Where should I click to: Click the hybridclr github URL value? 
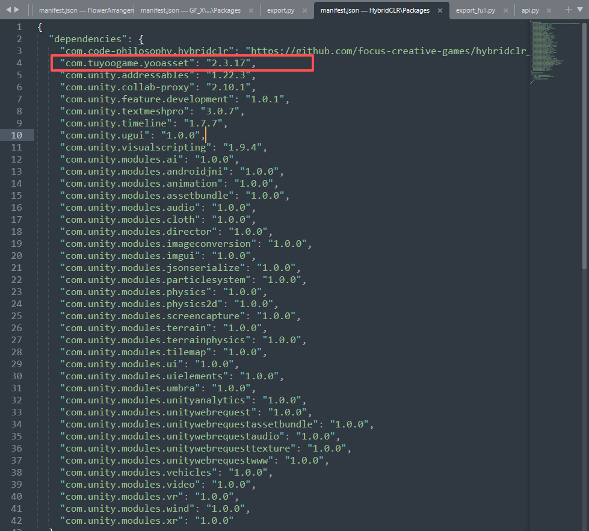pyautogui.click(x=387, y=51)
